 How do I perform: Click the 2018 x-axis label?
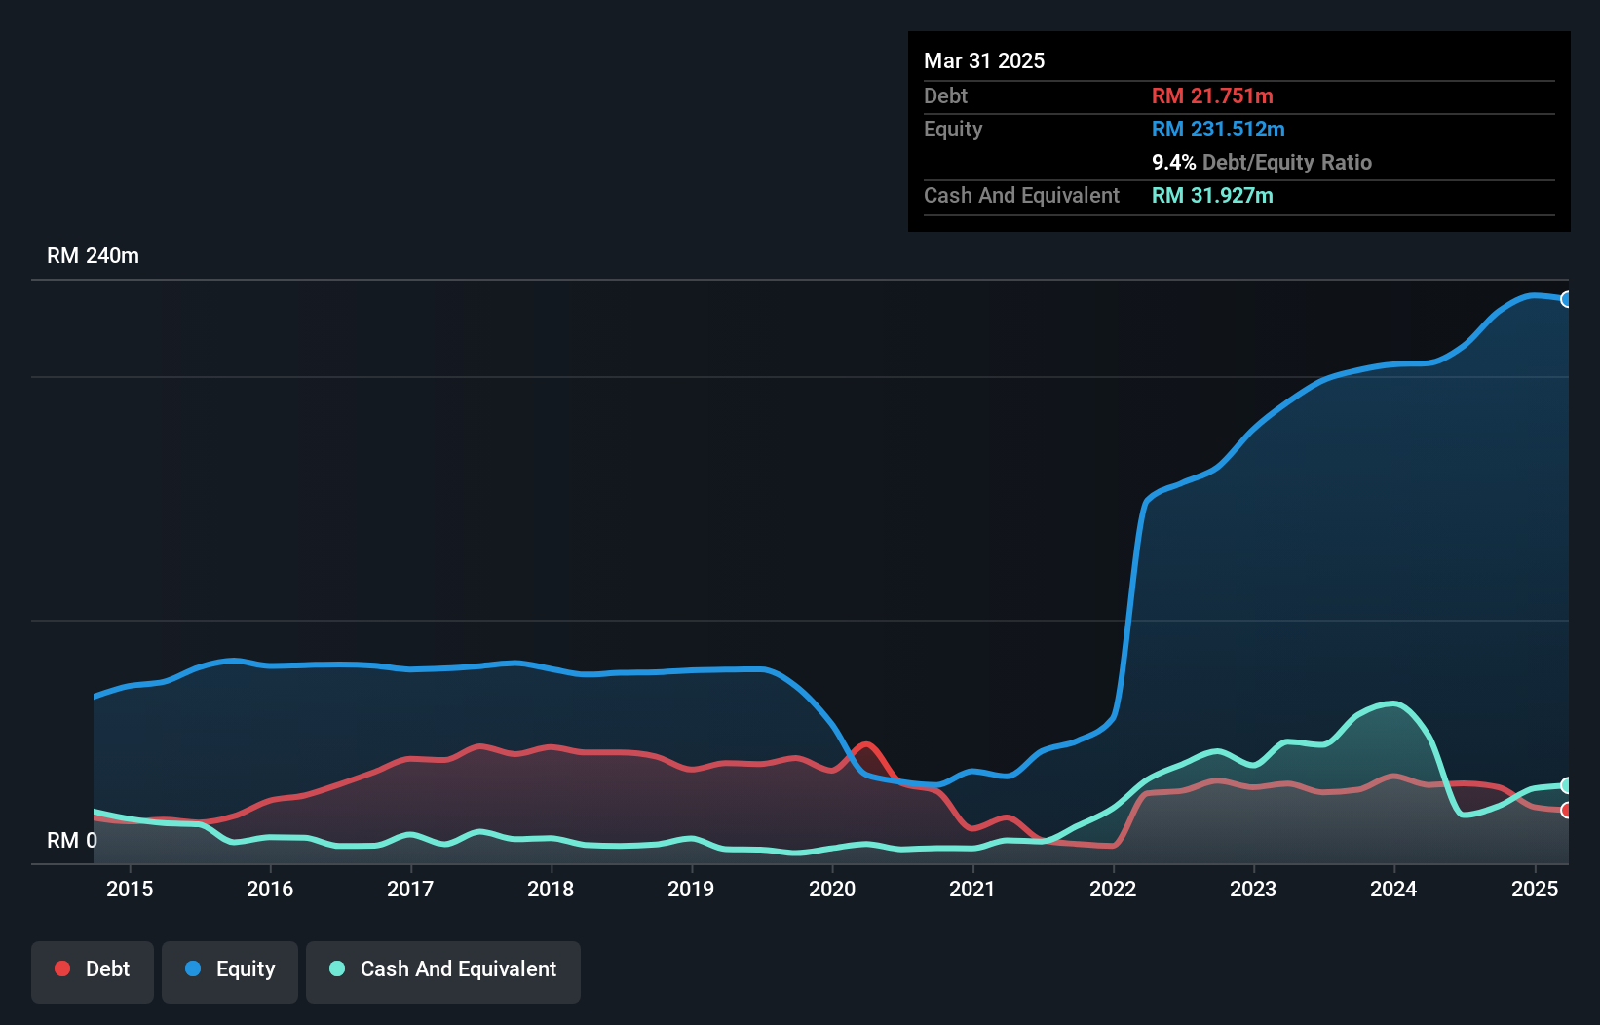551,889
